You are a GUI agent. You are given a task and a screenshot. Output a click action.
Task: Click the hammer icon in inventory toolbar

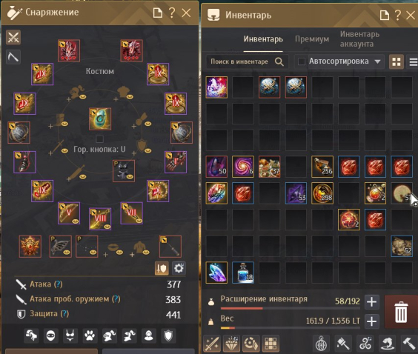point(408,343)
